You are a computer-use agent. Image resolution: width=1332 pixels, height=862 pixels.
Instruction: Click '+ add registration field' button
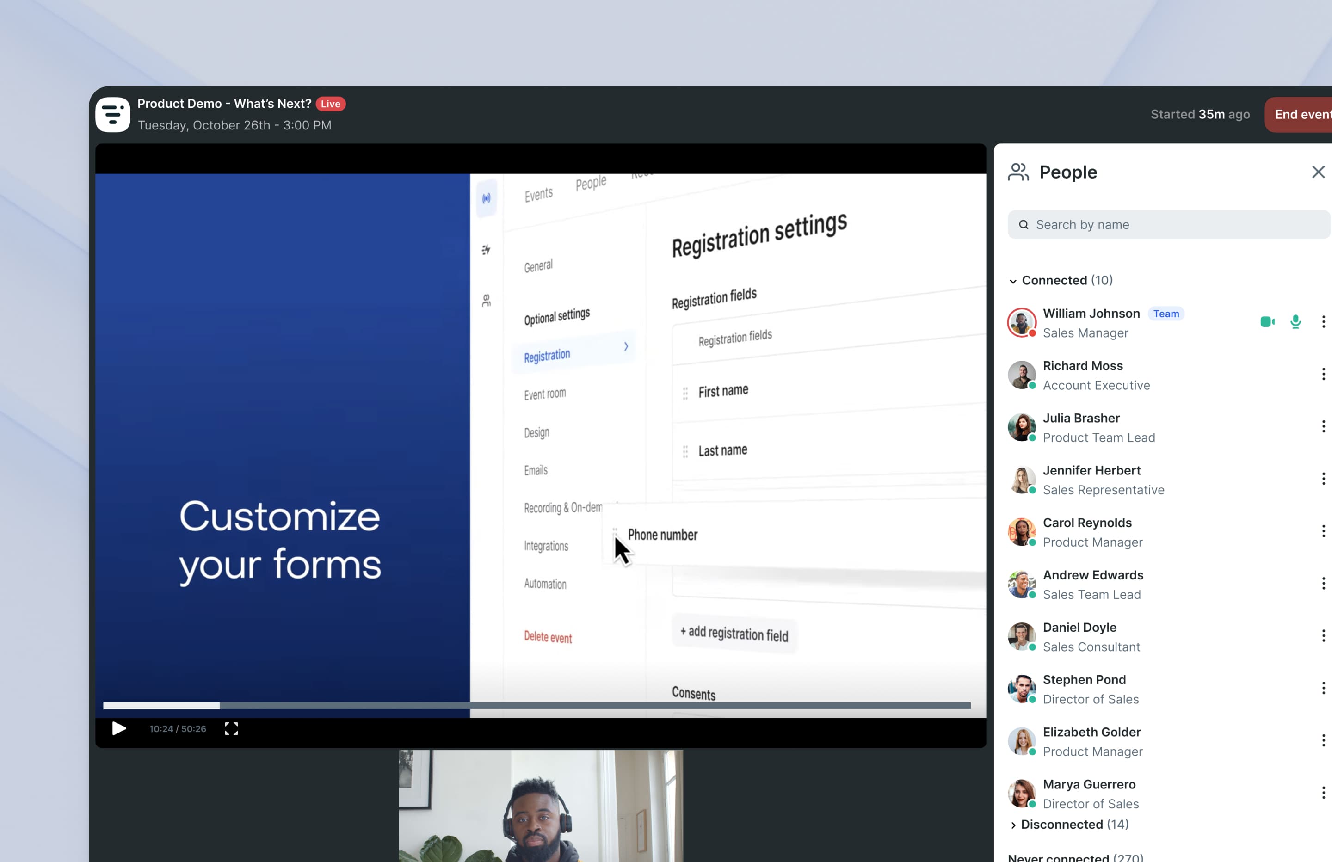tap(733, 635)
